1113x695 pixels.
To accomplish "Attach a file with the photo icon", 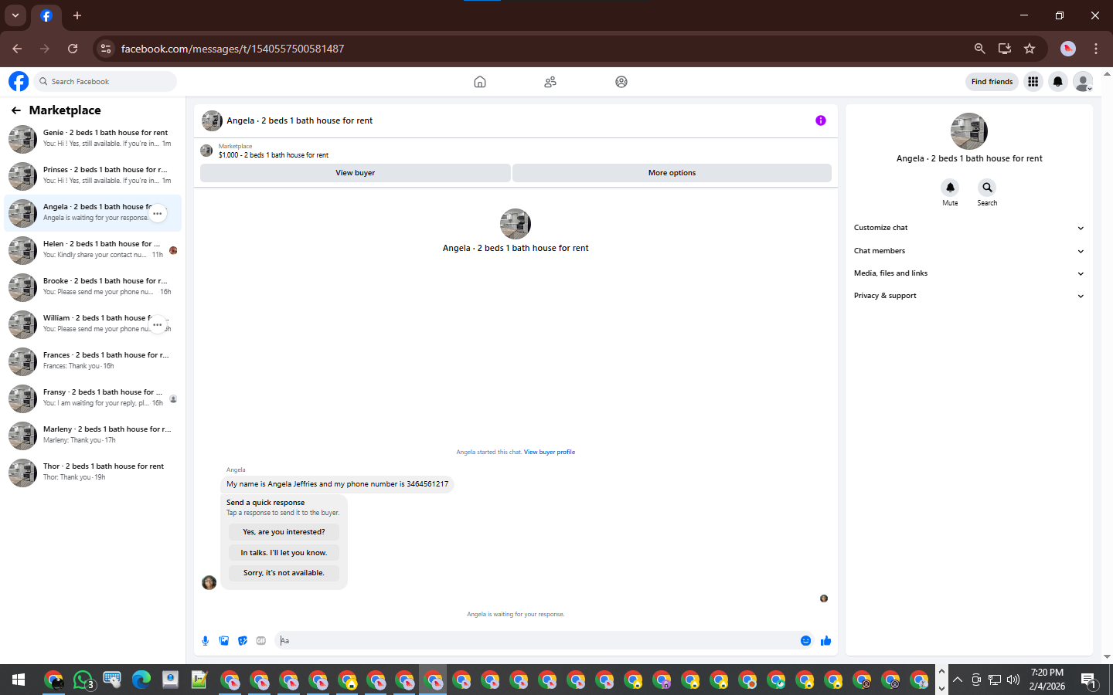I will point(224,640).
